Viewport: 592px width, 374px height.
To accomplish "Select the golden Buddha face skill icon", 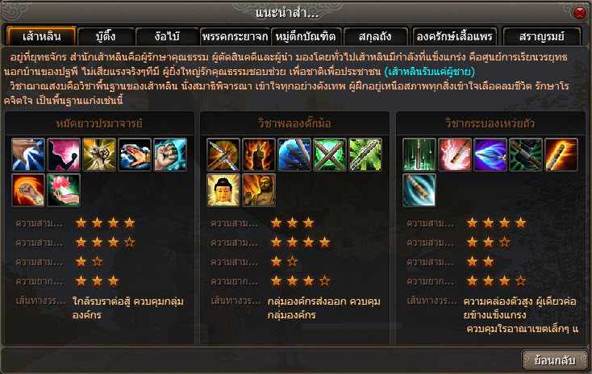I will pyautogui.click(x=223, y=190).
